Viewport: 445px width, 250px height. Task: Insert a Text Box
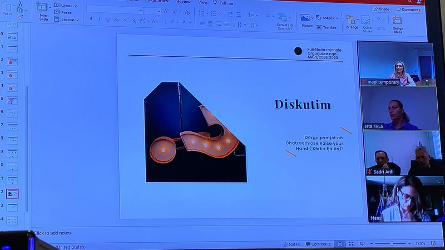(x=327, y=27)
